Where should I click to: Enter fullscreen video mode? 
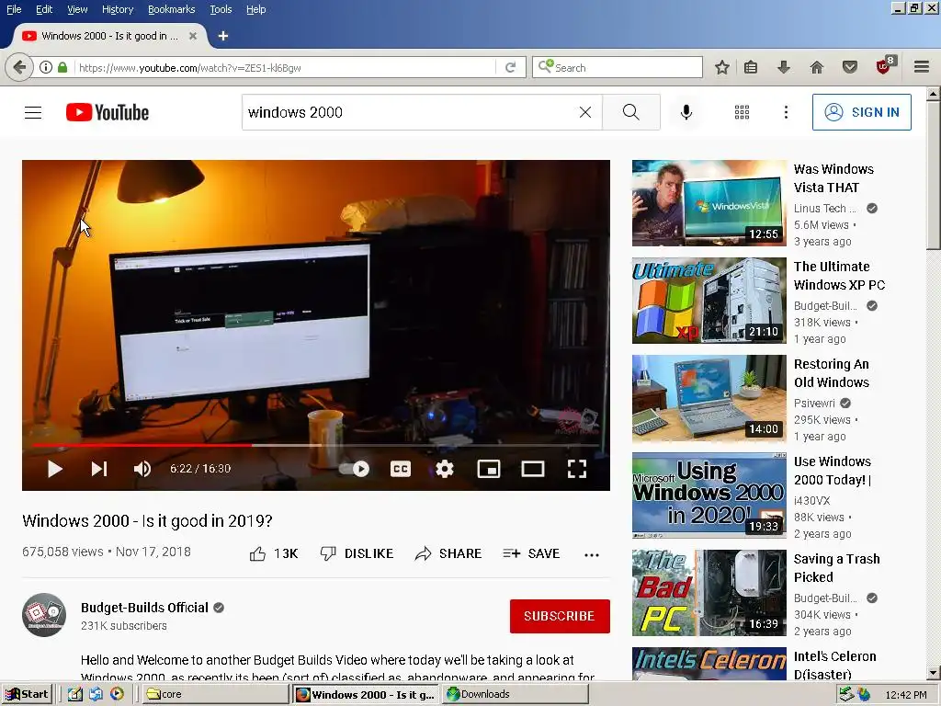(x=577, y=469)
